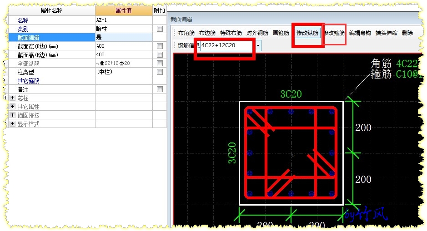Toggle the 附加 checkbox for 类别 row
Screen dimensions: 427x231
coord(160,29)
